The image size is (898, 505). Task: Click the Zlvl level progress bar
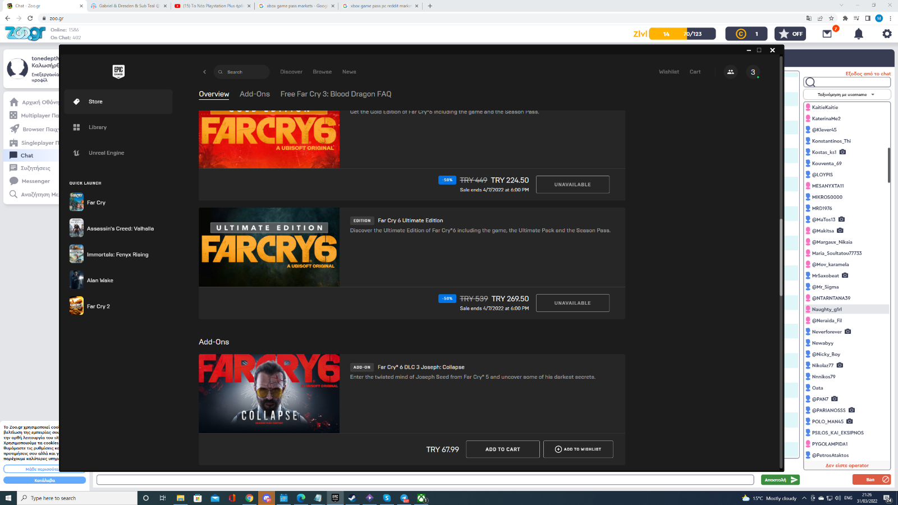click(682, 34)
